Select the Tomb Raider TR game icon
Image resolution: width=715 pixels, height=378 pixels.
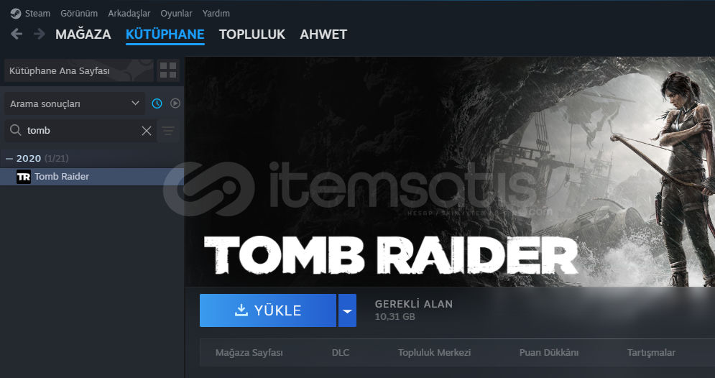coord(24,177)
